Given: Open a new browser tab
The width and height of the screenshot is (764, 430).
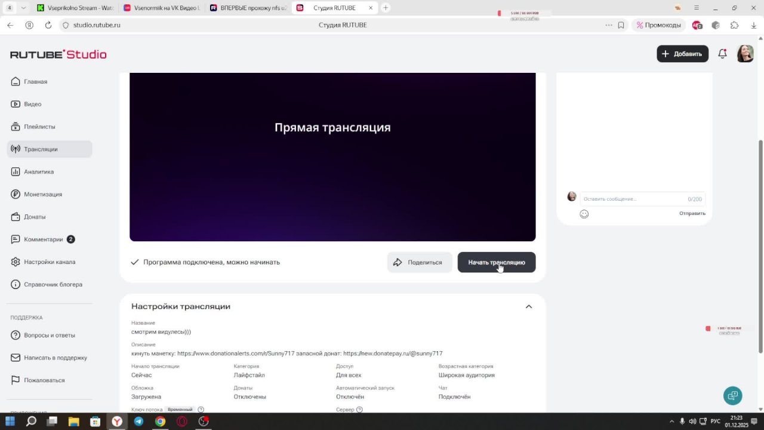Looking at the screenshot, I should [x=386, y=8].
